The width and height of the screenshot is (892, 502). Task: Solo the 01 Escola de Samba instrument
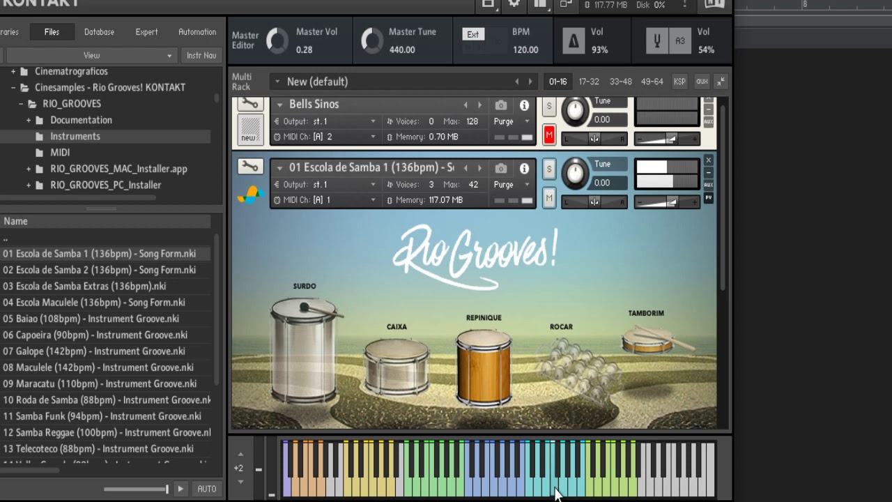tap(549, 169)
